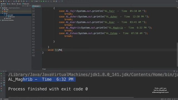The width and height of the screenshot is (178, 100).
Task: Close the Run tab with the red X
Action: pyautogui.click(x=1, y=88)
